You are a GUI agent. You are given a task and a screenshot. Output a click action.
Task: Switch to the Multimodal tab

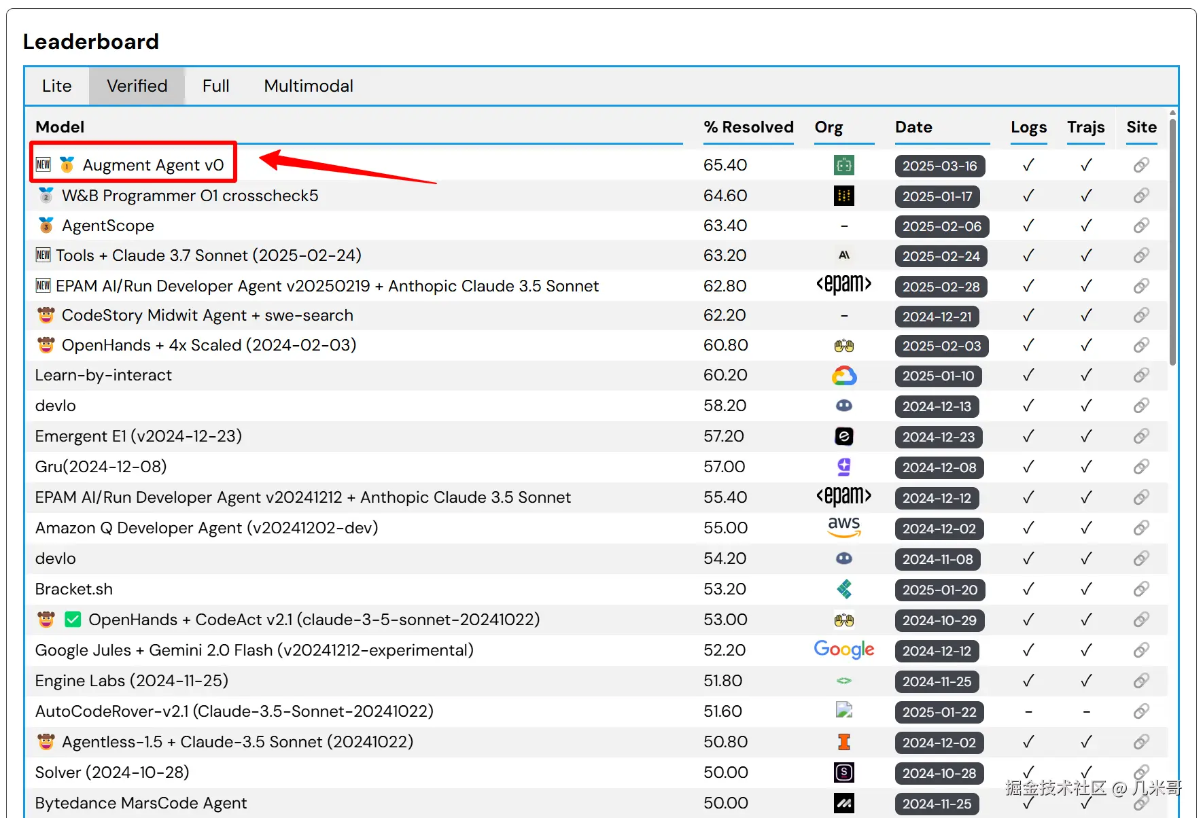pyautogui.click(x=309, y=86)
